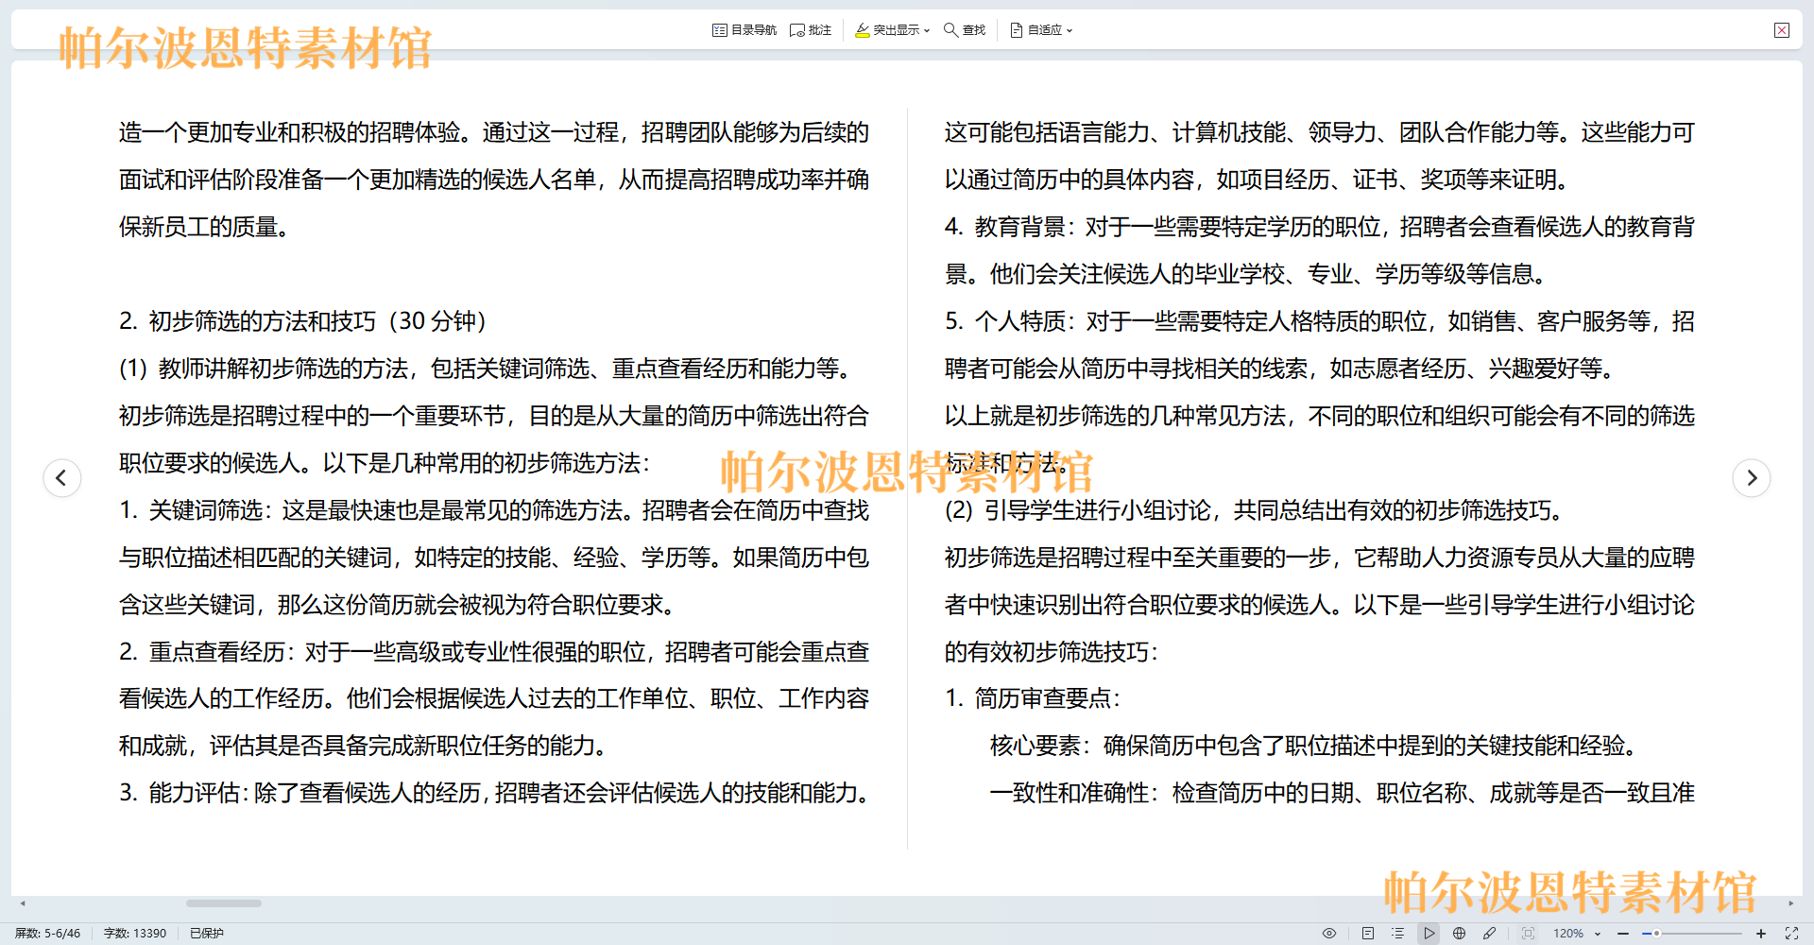Adjust the zoom slider handle
1814x945 pixels.
coord(1656,933)
